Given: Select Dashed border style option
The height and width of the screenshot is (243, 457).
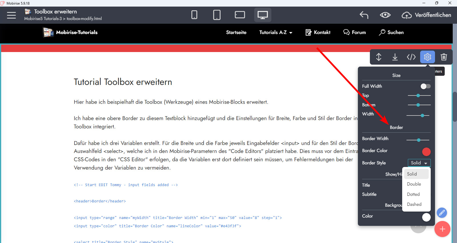Looking at the screenshot, I should 416,204.
